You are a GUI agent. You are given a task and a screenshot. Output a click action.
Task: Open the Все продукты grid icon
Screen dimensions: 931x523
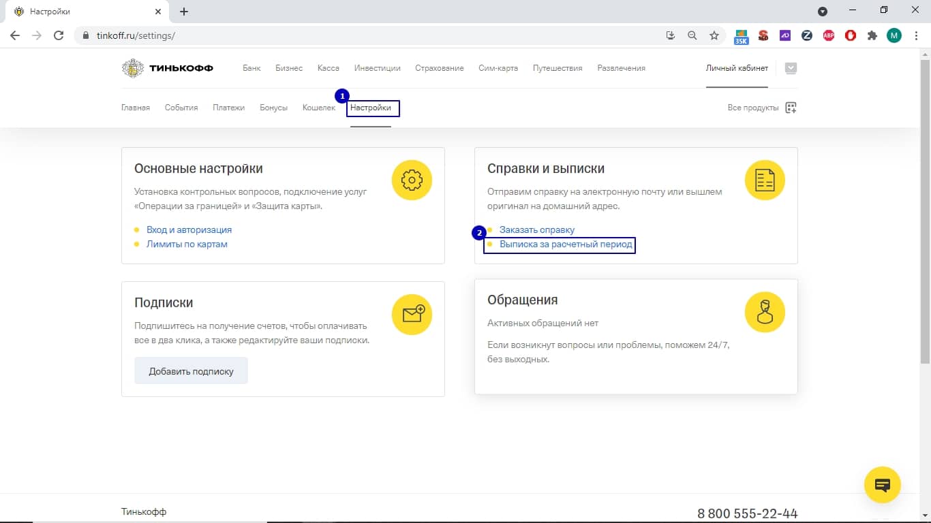tap(791, 108)
